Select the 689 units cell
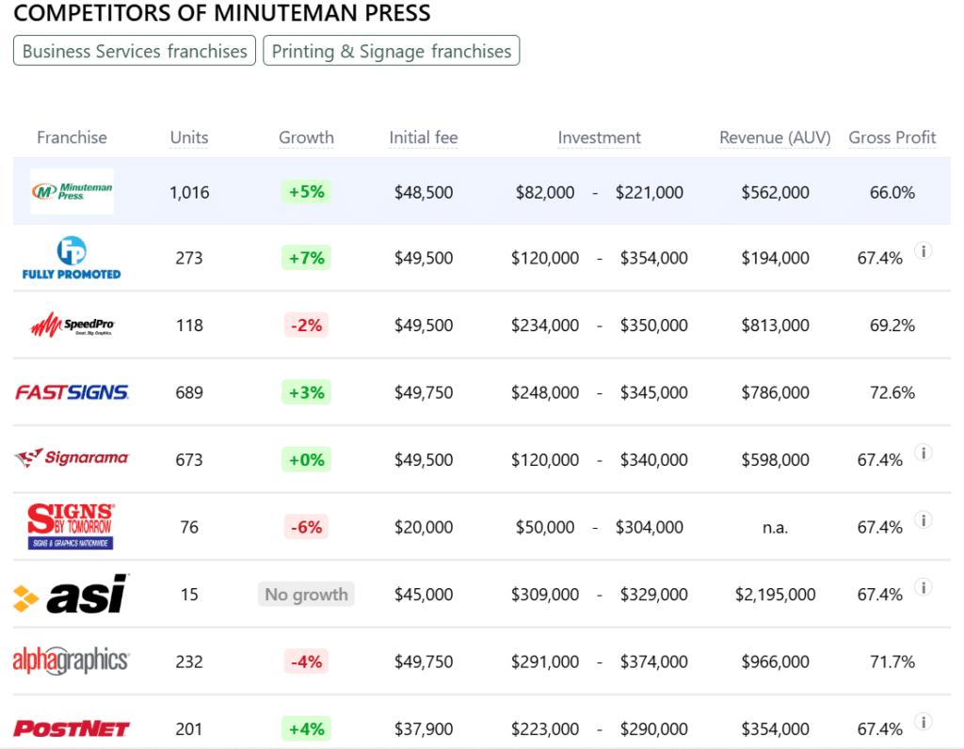 [x=189, y=392]
